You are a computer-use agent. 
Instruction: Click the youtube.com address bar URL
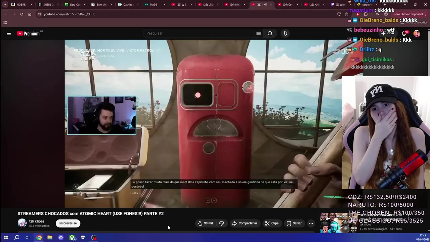click(x=70, y=14)
